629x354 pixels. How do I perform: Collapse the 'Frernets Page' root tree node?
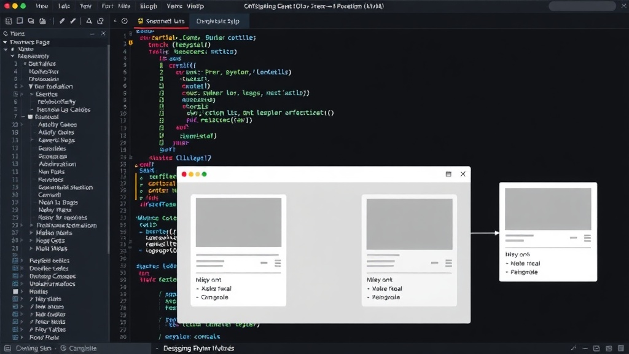[x=5, y=42]
